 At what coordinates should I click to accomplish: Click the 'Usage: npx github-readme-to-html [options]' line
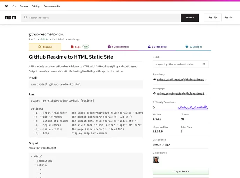[x=62, y=101]
